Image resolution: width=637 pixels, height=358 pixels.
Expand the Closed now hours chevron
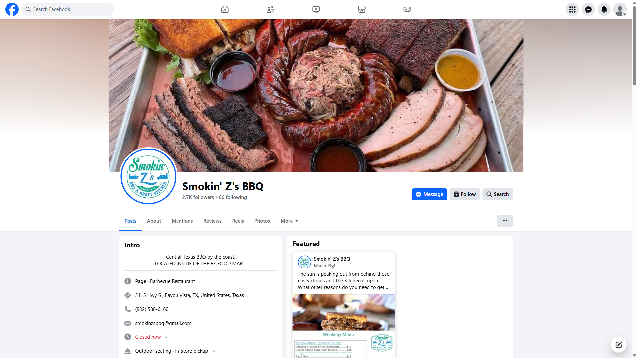(x=166, y=337)
